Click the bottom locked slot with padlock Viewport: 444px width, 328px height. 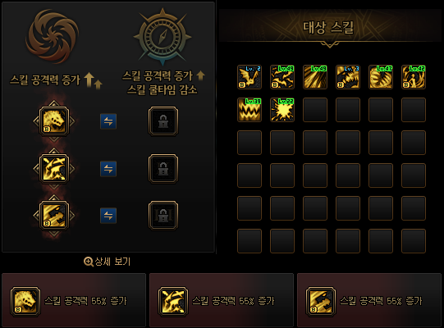163,216
